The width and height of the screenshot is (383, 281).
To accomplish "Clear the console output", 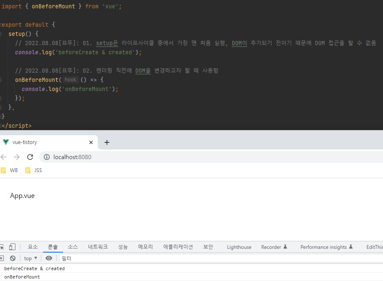I will [x=13, y=258].
